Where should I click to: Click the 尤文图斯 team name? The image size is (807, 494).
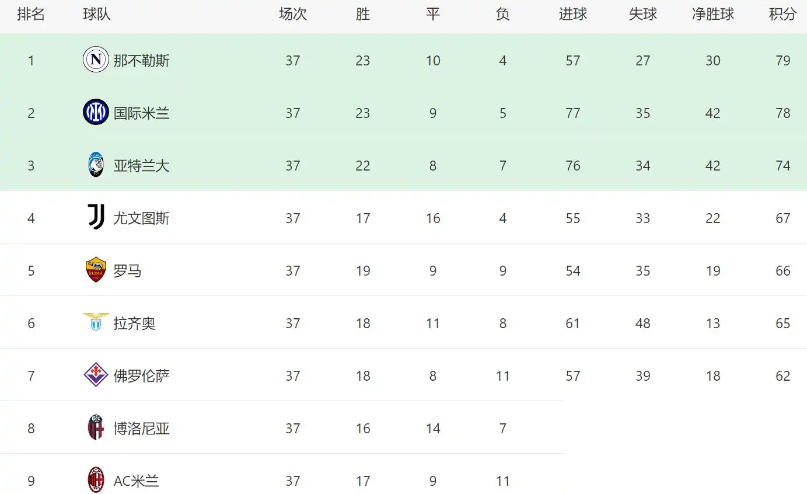click(x=141, y=218)
